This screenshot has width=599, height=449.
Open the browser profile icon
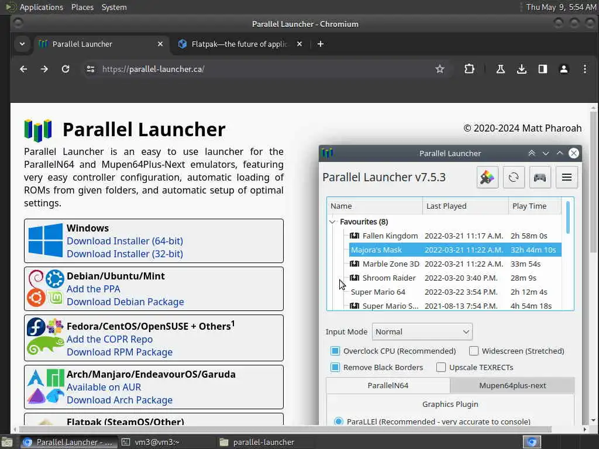tap(563, 69)
